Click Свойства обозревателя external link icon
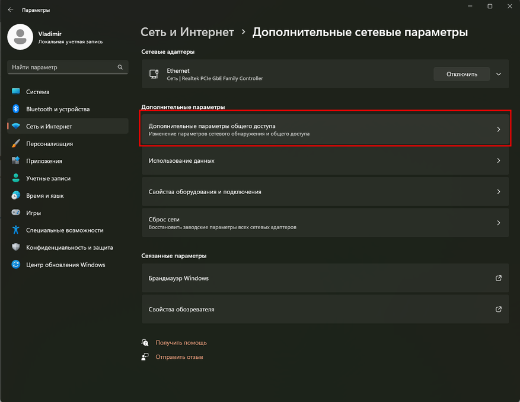The image size is (520, 402). click(x=499, y=309)
